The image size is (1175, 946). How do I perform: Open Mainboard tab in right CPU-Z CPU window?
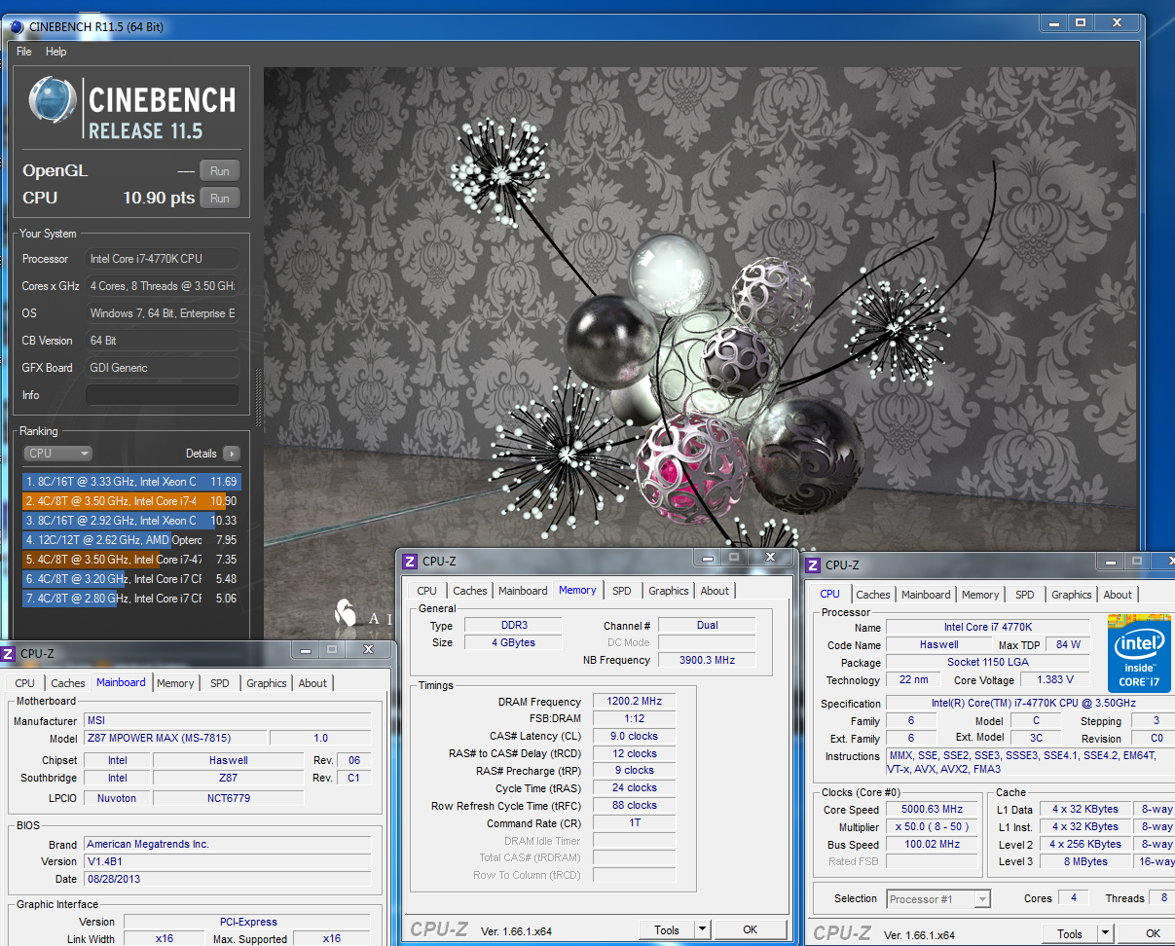[x=926, y=595]
